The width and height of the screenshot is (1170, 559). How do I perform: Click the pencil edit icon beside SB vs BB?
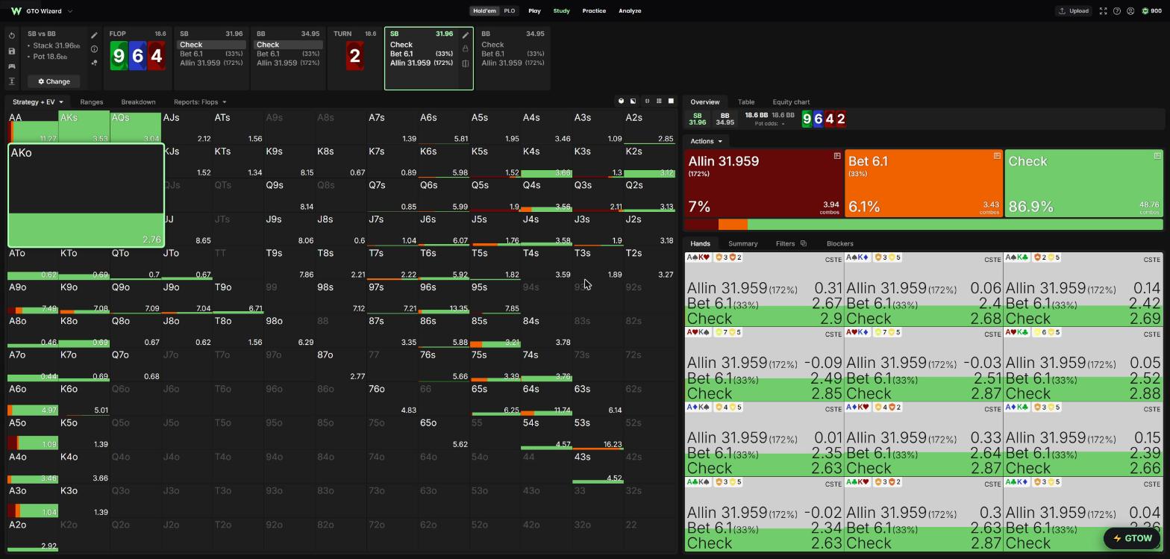tap(94, 35)
